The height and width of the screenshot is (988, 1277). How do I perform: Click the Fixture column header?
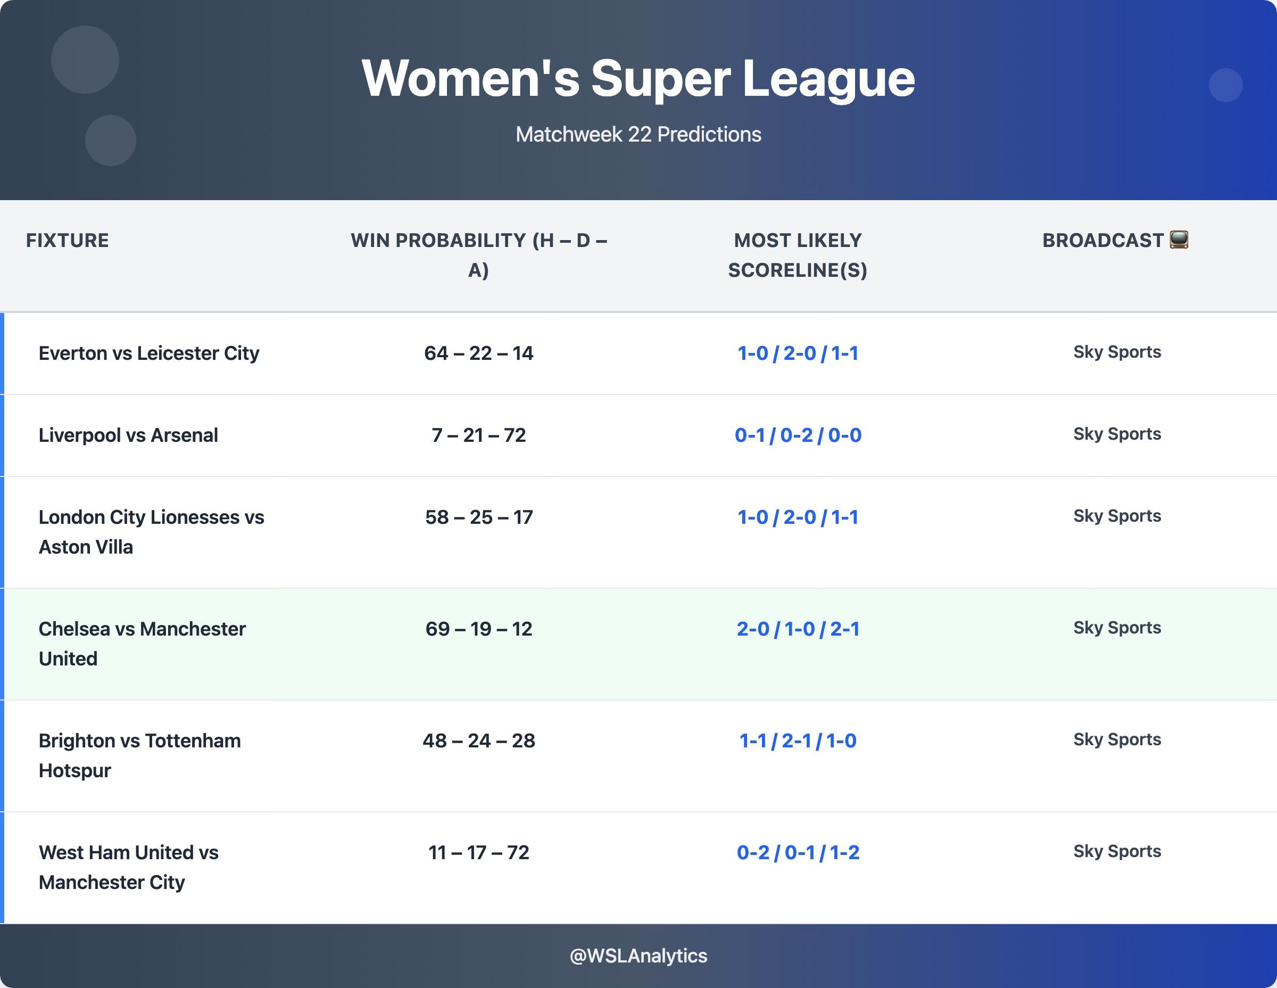click(x=67, y=241)
